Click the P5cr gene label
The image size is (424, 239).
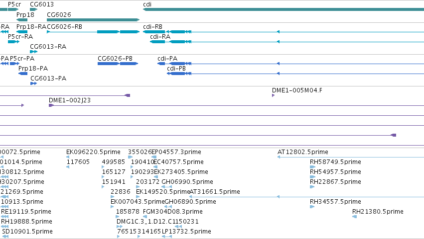pyautogui.click(x=14, y=4)
